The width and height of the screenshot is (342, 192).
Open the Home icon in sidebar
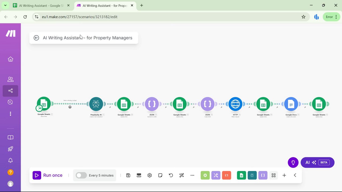coord(10,59)
